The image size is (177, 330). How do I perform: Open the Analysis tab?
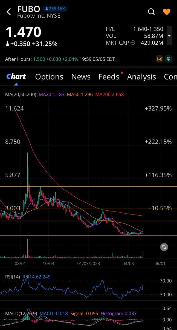[141, 77]
